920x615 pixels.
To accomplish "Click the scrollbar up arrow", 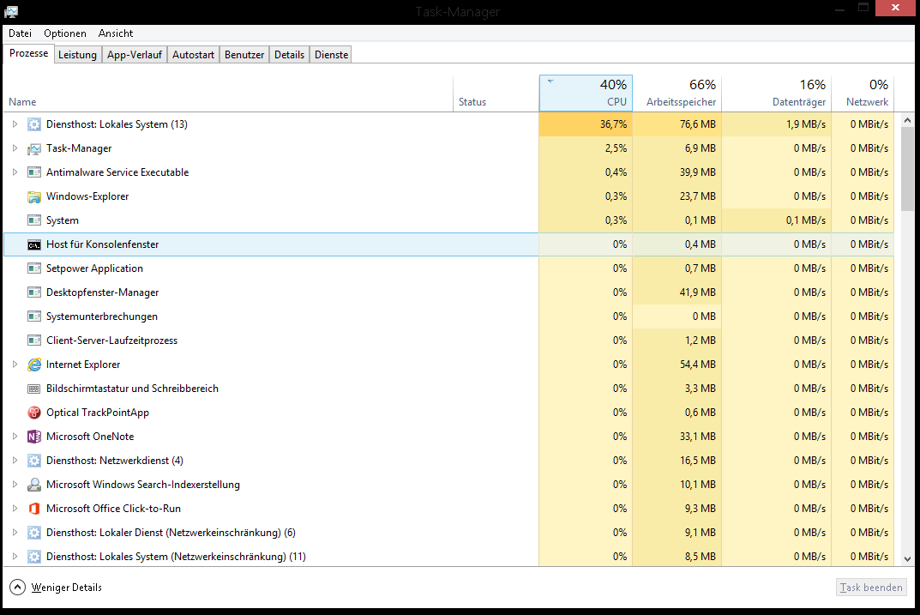I will (x=907, y=120).
